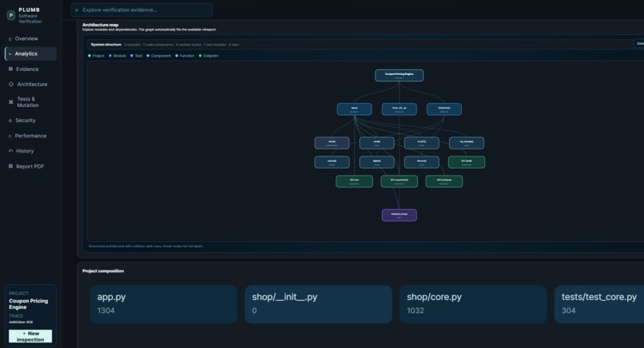This screenshot has width=644, height=348.
Task: Open the Performance section
Action: 30,136
